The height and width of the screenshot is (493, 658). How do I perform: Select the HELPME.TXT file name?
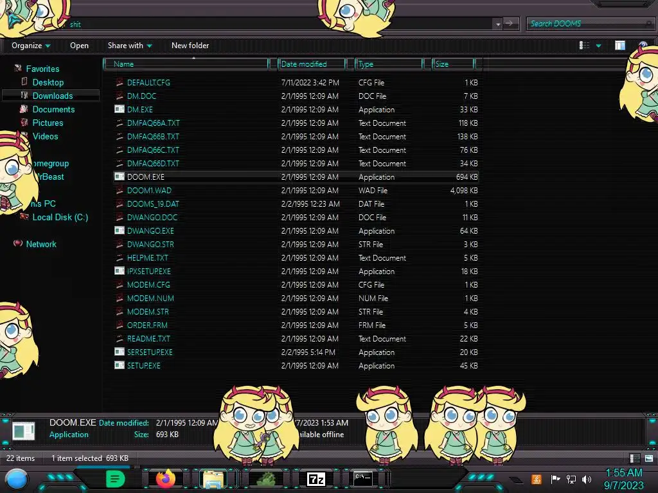[147, 258]
